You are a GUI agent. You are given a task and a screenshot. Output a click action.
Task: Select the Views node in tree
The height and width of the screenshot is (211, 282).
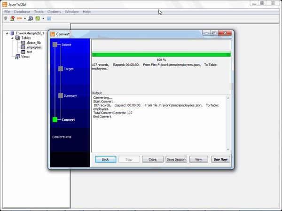point(25,56)
